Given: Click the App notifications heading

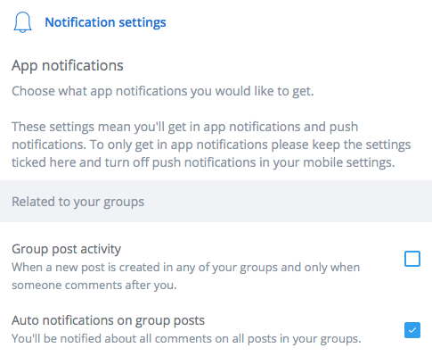Looking at the screenshot, I should tap(68, 65).
